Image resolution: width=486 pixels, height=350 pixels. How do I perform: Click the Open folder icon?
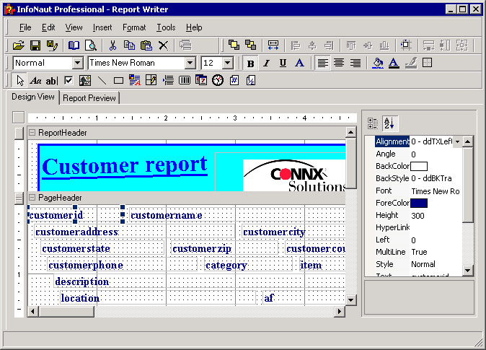[x=19, y=45]
